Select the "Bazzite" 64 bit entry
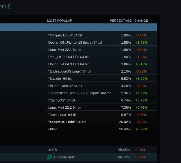The height and width of the screenshot is (163, 181). (60, 79)
